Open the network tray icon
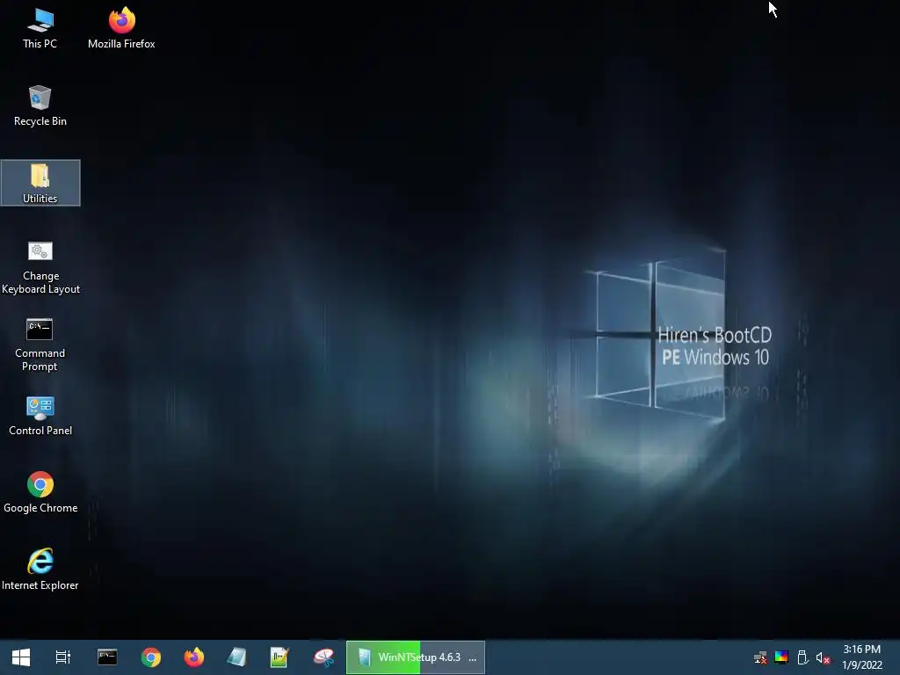The width and height of the screenshot is (900, 675). [760, 657]
